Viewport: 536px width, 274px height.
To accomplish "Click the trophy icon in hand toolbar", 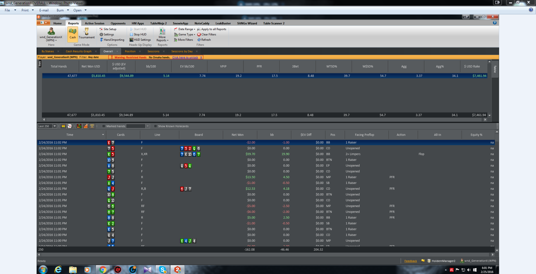I will pos(92,126).
